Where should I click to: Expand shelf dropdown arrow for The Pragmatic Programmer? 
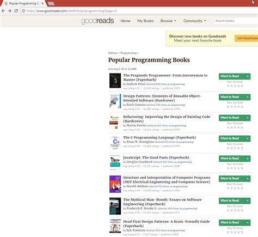(248, 76)
